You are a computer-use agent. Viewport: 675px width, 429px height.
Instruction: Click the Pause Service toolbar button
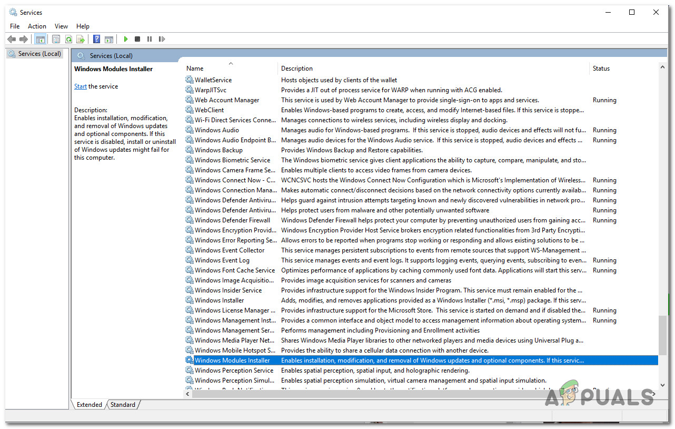(150, 39)
